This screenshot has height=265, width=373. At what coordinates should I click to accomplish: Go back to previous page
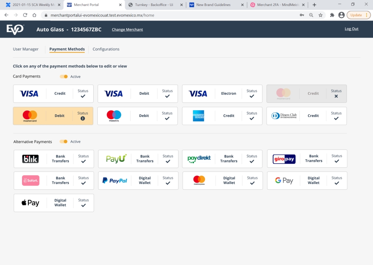click(6, 15)
